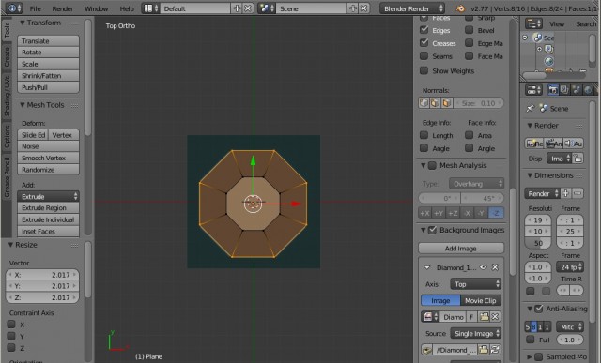This screenshot has height=363, width=601.
Task: Select face normals display icon
Action: point(447,103)
